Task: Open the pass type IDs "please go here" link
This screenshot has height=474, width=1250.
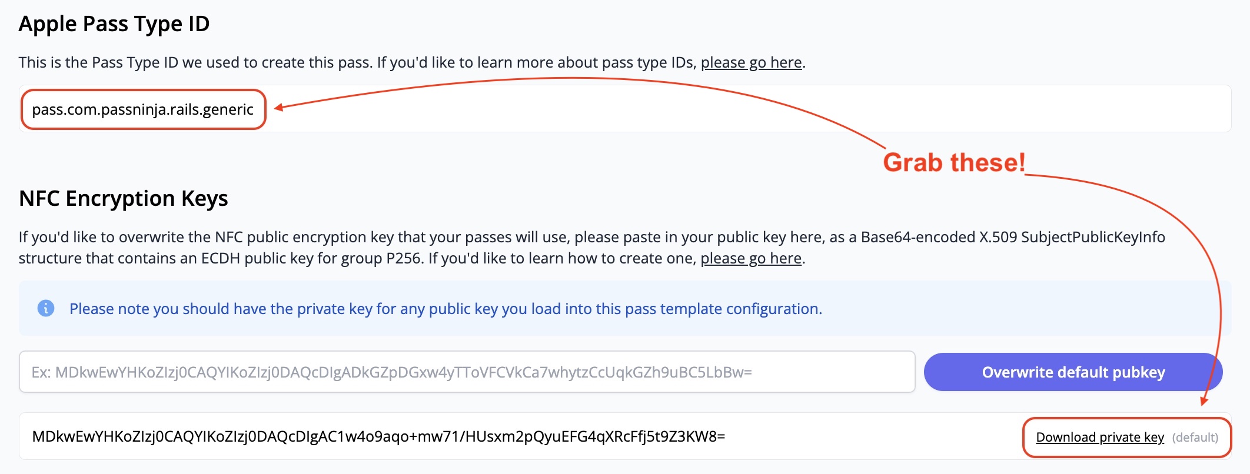Action: click(x=751, y=62)
